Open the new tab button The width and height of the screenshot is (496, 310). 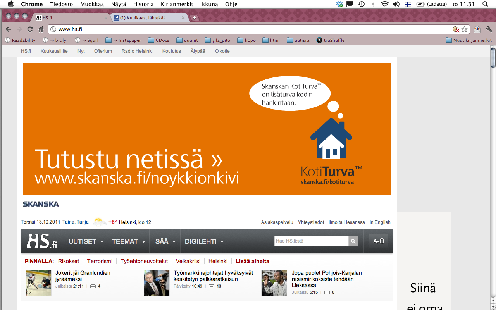195,18
